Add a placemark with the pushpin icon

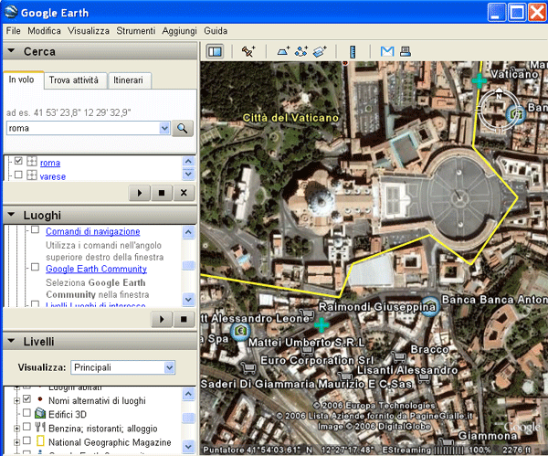tap(248, 51)
